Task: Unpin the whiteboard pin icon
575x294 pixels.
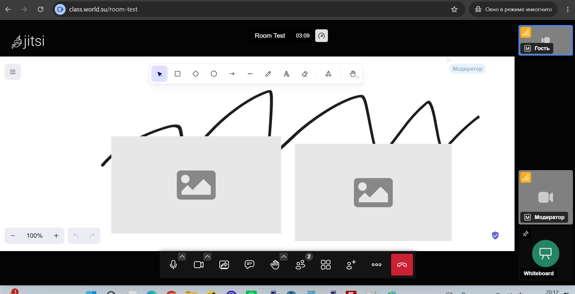Action: click(x=526, y=234)
